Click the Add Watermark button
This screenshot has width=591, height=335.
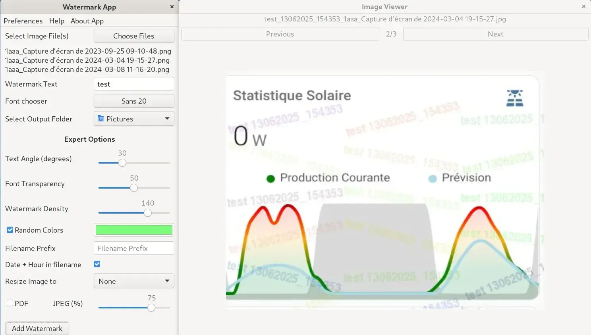[x=37, y=328]
